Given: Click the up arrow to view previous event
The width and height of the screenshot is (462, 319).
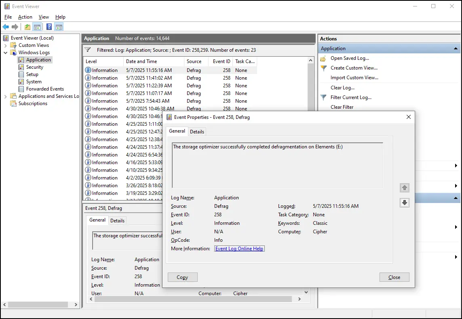Looking at the screenshot, I should point(405,188).
